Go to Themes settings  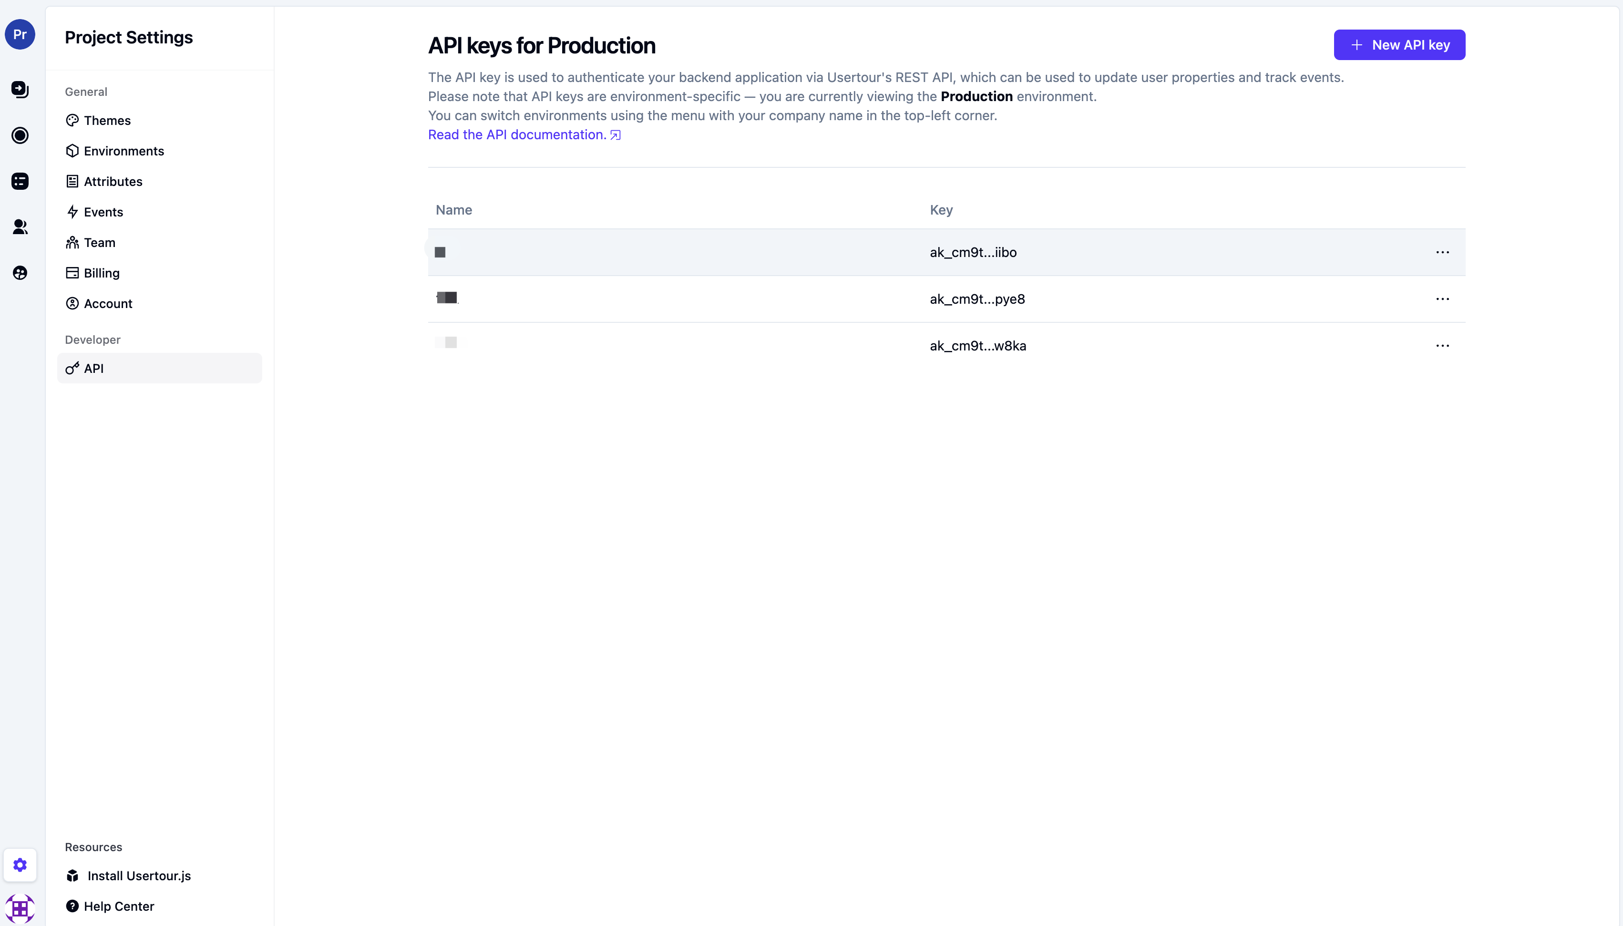pos(107,120)
